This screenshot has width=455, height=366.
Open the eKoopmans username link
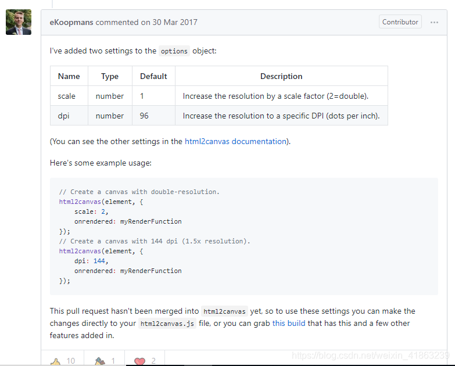pyautogui.click(x=71, y=22)
